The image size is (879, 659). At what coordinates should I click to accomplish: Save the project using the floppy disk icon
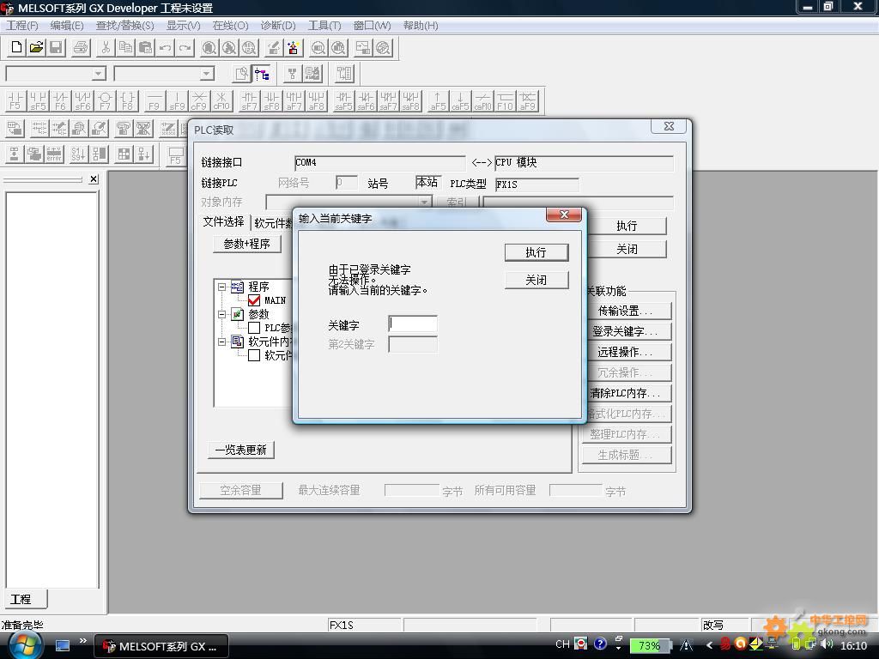pos(56,48)
